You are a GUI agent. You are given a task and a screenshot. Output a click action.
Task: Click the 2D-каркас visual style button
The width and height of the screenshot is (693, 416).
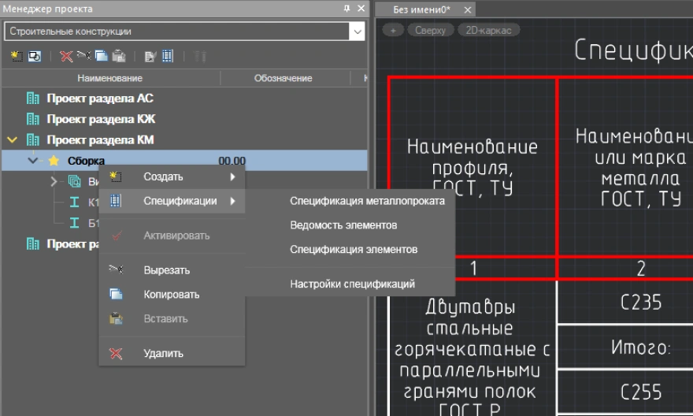[x=487, y=30]
